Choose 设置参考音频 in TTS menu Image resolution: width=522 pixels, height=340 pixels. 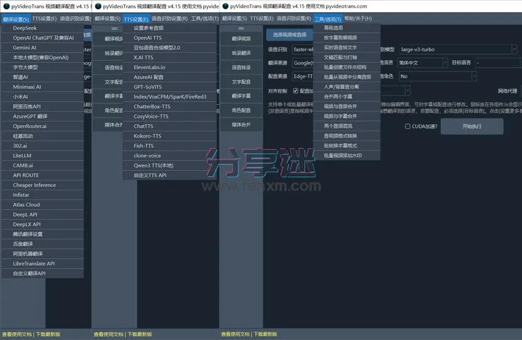pyautogui.click(x=169, y=28)
